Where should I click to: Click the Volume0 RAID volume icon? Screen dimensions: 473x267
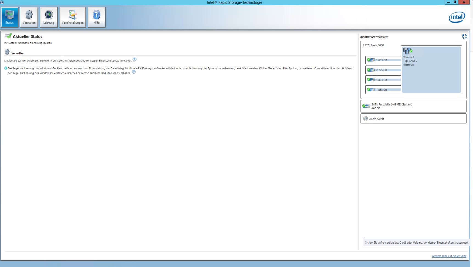407,51
